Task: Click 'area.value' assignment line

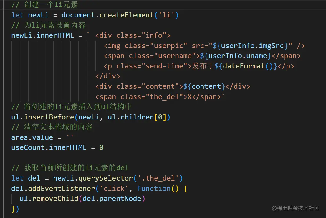Action: pyautogui.click(x=42, y=137)
